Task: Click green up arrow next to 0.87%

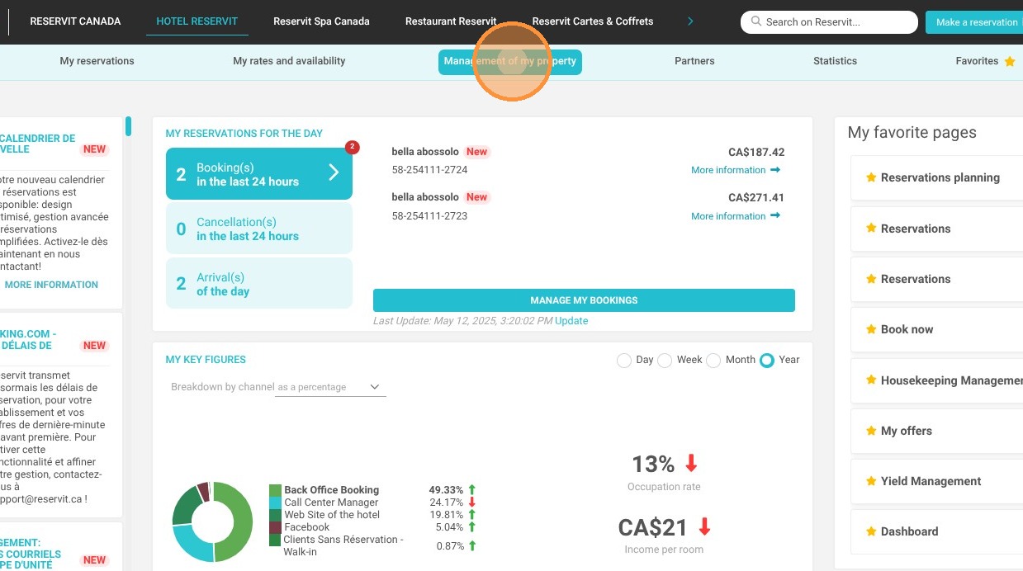Action: point(472,545)
